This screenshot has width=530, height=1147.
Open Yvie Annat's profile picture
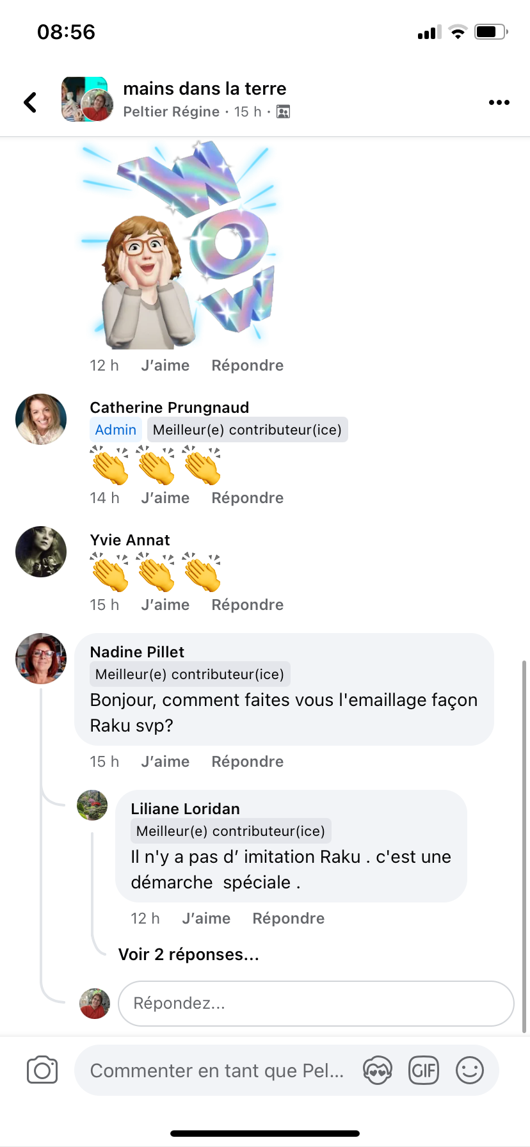coord(41,552)
